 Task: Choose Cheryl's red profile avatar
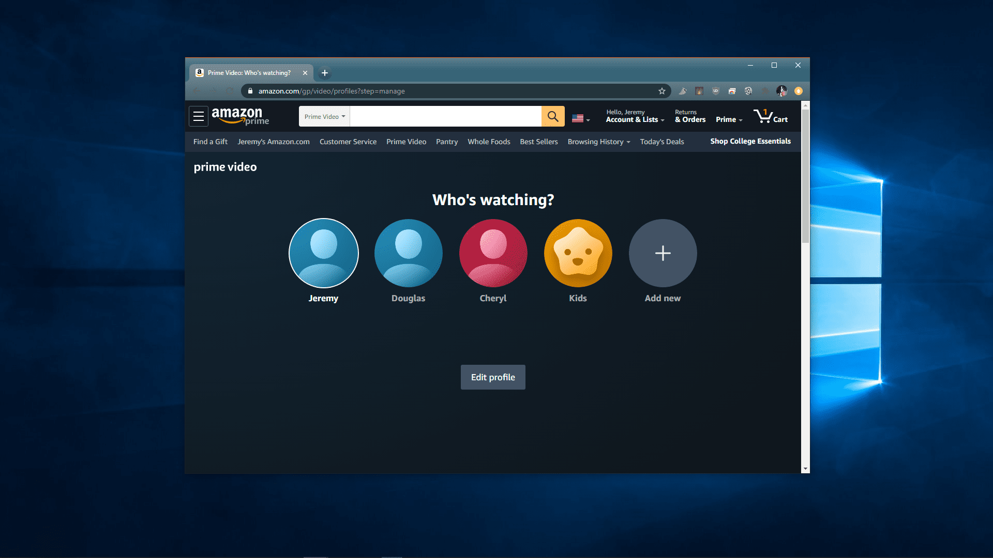(x=493, y=253)
